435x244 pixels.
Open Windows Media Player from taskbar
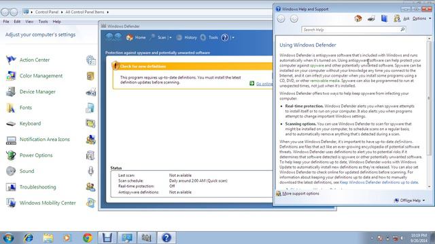67,238
